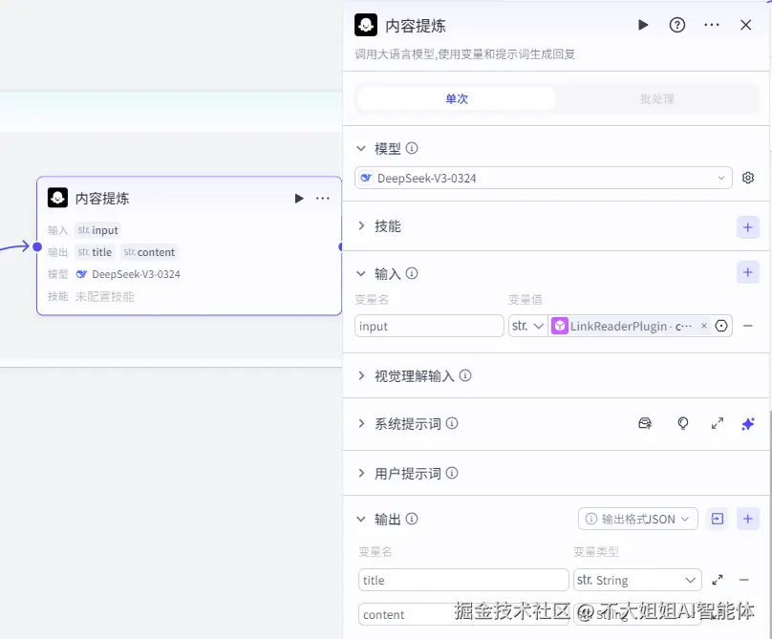This screenshot has width=772, height=639.
Task: Open the DeepSeek-V3-0324 model dropdown
Action: coord(544,178)
